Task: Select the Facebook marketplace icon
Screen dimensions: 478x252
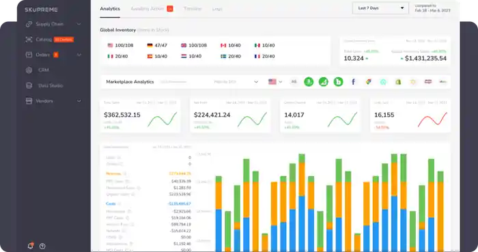Action: [353, 82]
